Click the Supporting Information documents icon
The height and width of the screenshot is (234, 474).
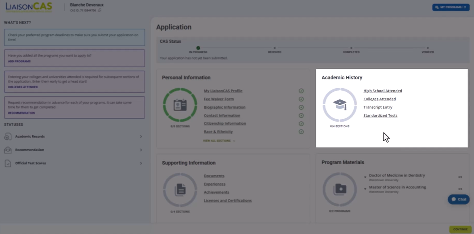[180, 190]
